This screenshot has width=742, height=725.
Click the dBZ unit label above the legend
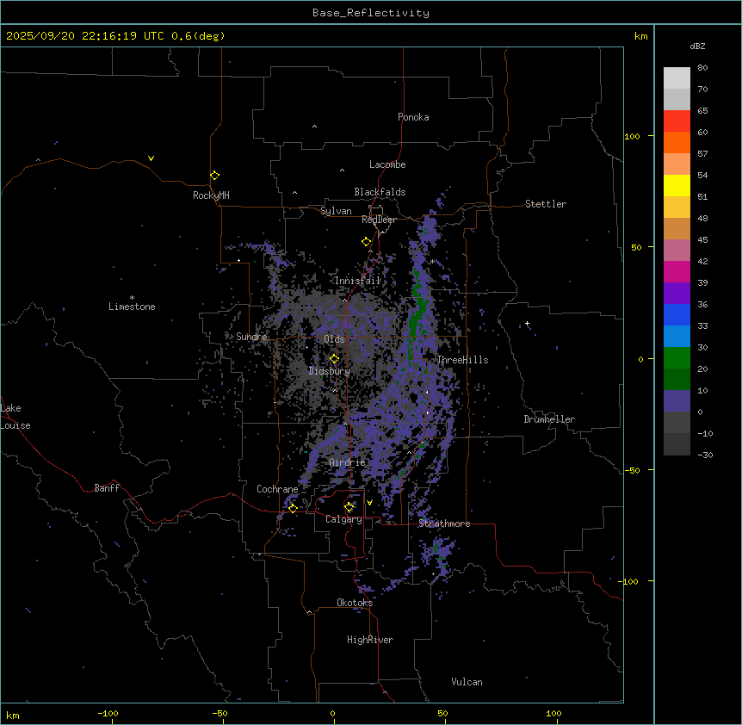pos(698,46)
